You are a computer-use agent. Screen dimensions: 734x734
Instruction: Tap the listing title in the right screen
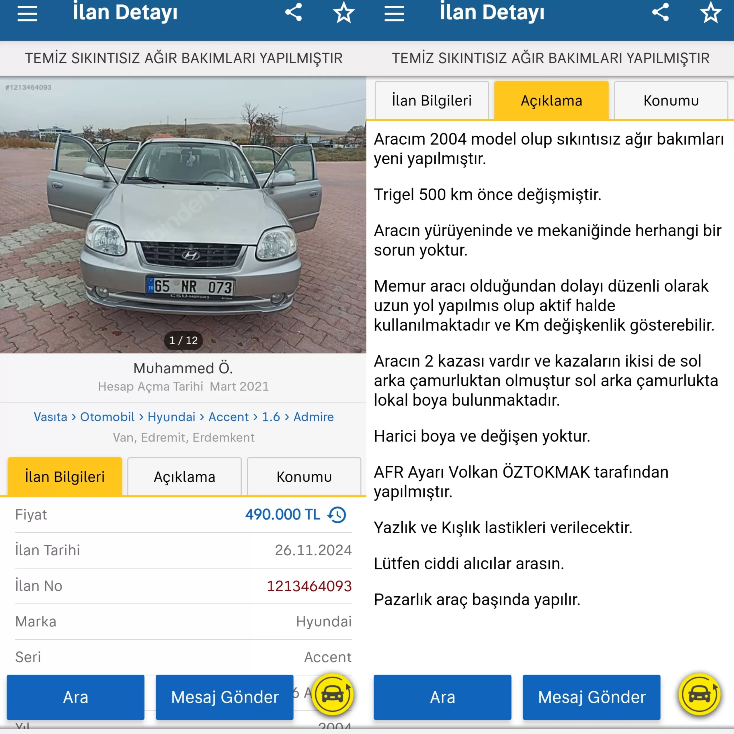pos(551,58)
